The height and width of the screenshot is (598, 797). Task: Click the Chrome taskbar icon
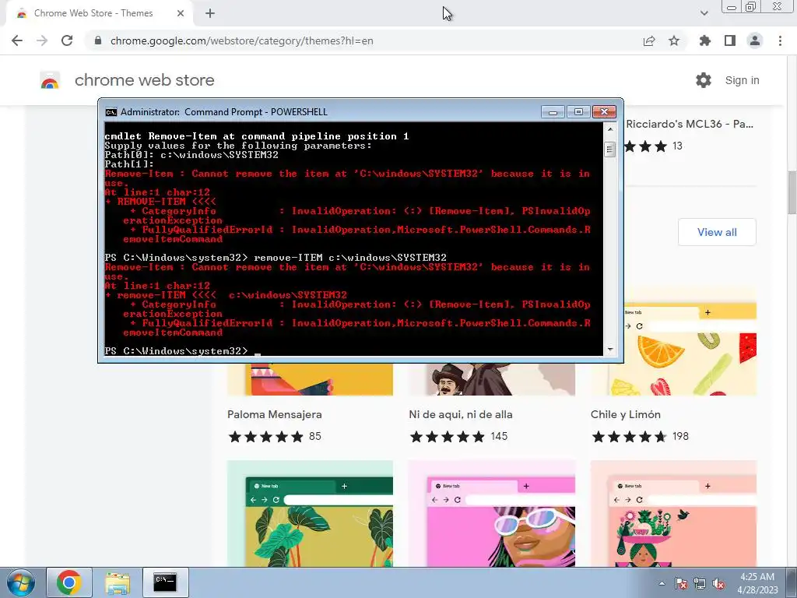point(69,582)
